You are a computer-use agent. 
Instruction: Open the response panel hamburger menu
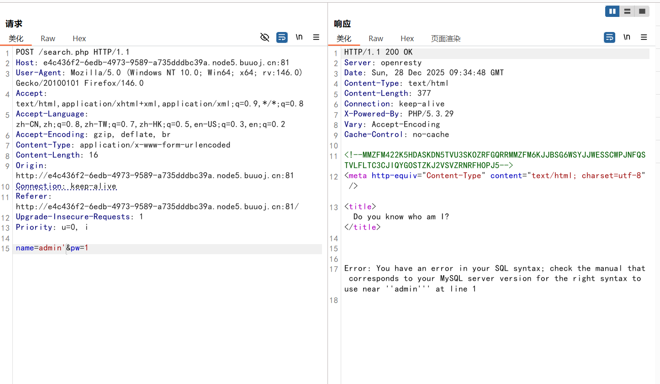(644, 37)
